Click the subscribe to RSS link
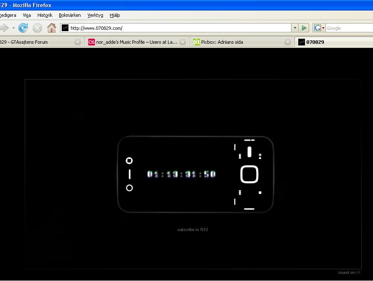Screen dimensions: 373x281 pyautogui.click(x=193, y=230)
